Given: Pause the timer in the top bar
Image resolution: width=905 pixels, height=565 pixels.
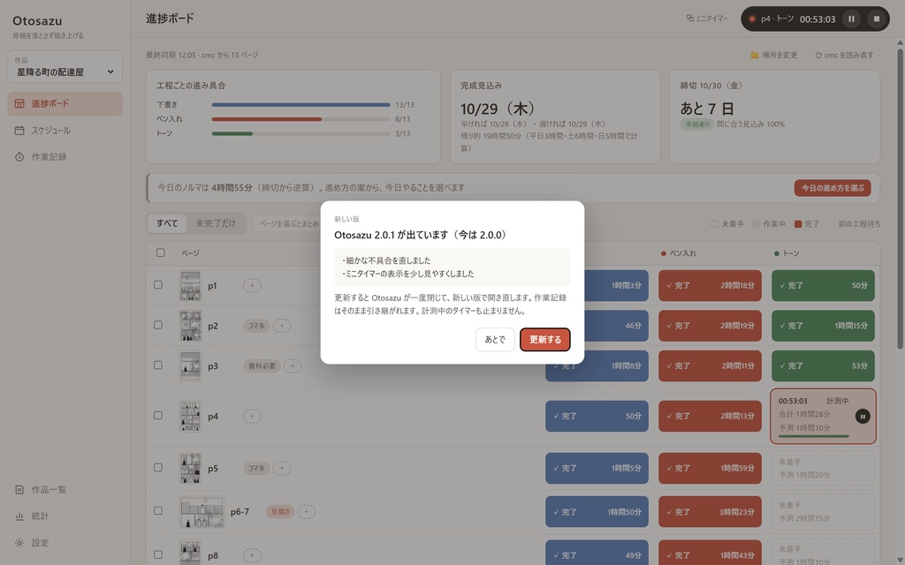Looking at the screenshot, I should (851, 19).
